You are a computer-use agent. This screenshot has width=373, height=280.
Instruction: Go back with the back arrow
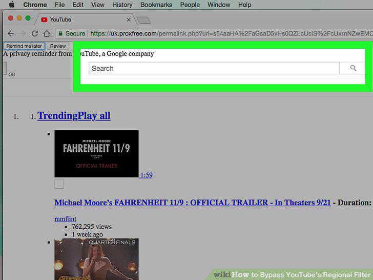pos(10,33)
